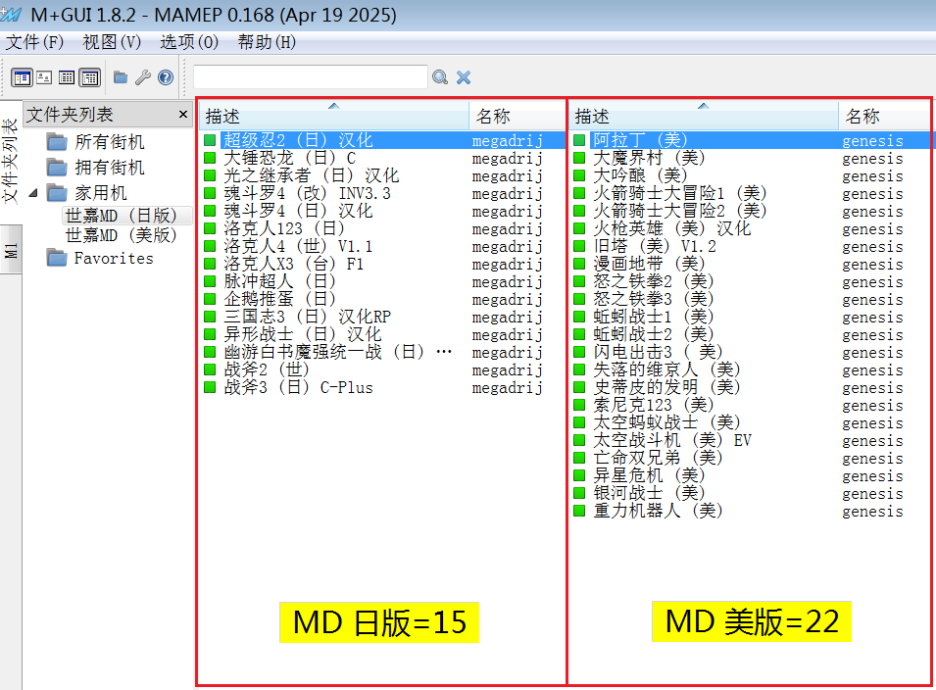
Task: Select game 三国志3（日）汉化RP
Action: pos(307,317)
